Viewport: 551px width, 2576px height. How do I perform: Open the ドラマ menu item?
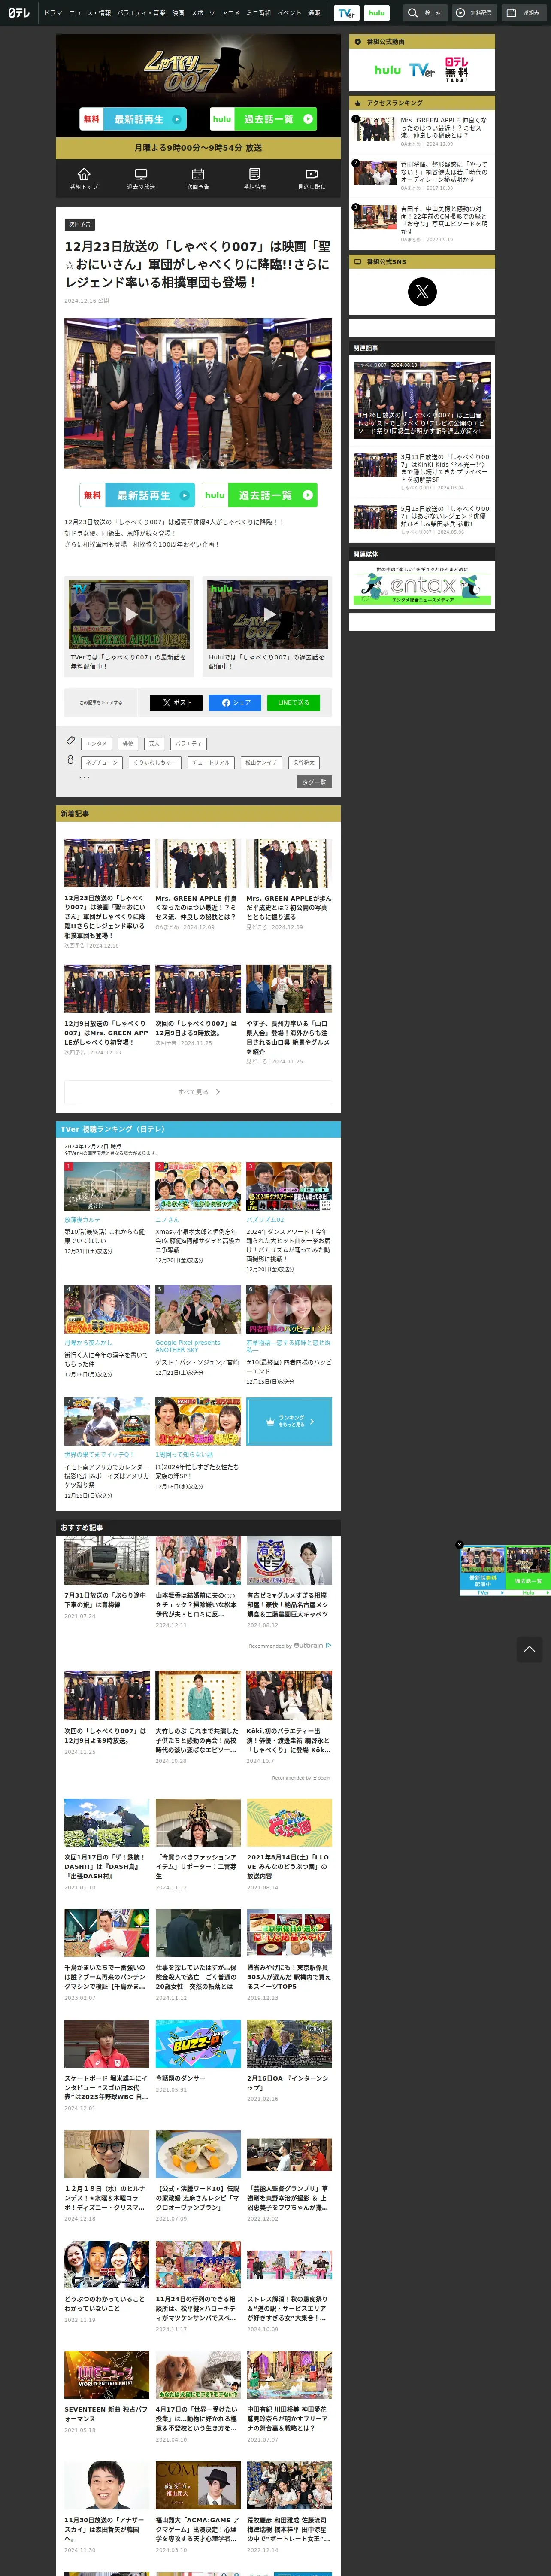[x=53, y=13]
